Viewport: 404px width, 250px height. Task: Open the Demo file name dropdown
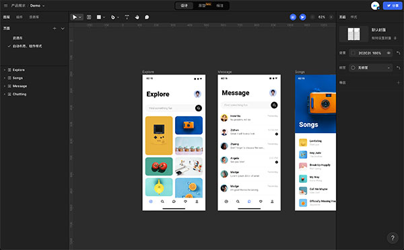(x=37, y=5)
